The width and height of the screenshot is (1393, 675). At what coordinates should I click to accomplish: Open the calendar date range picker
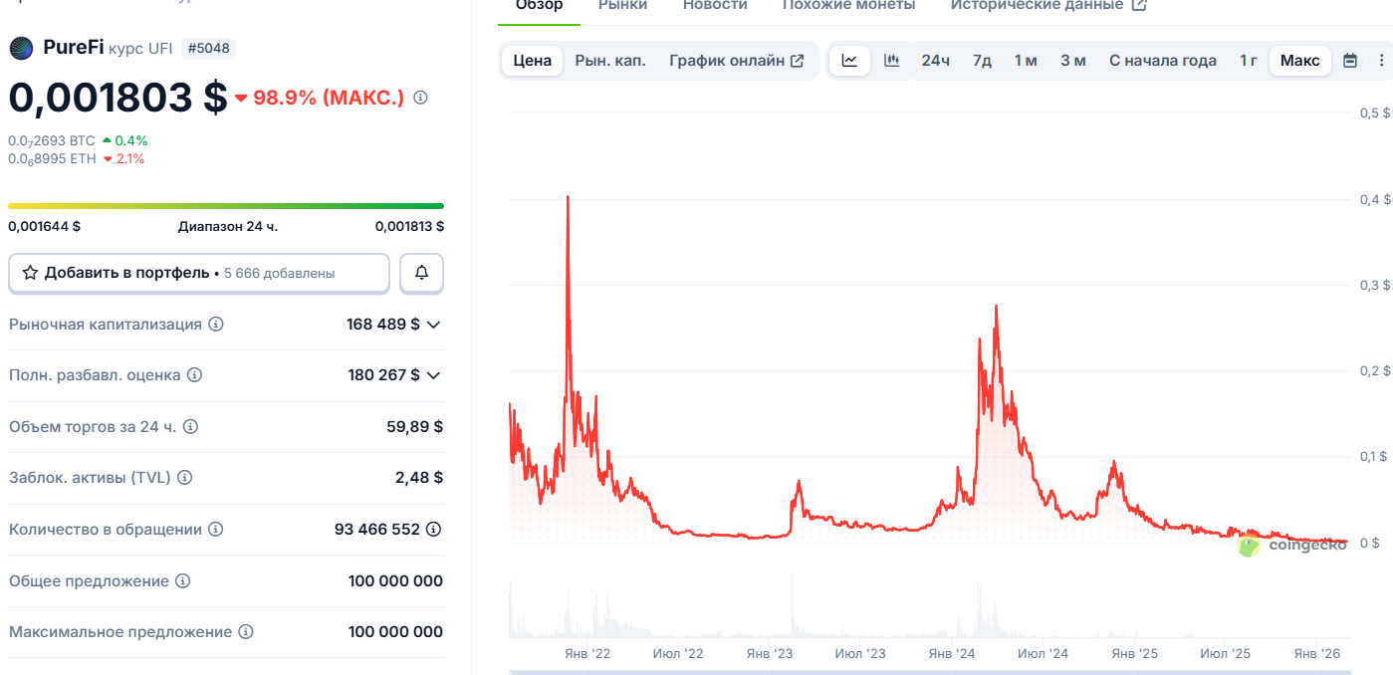[x=1350, y=61]
